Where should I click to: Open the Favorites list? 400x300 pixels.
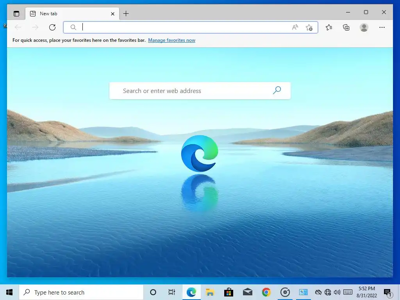[x=329, y=27]
